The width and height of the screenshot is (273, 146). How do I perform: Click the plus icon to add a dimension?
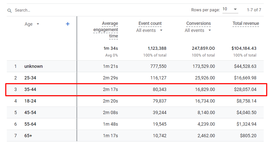tap(67, 24)
